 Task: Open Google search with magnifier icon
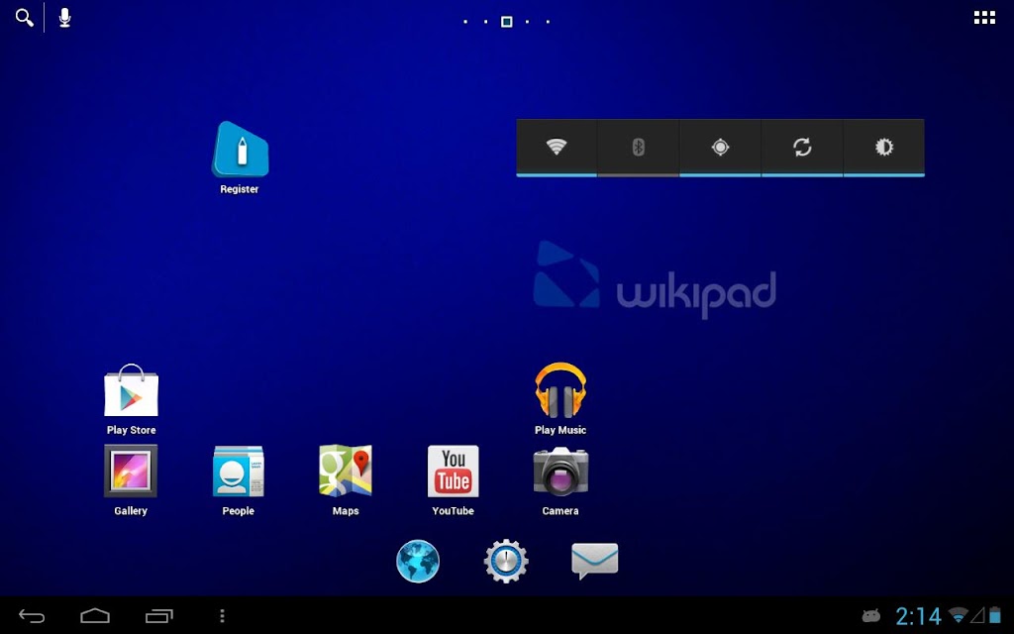(x=25, y=18)
